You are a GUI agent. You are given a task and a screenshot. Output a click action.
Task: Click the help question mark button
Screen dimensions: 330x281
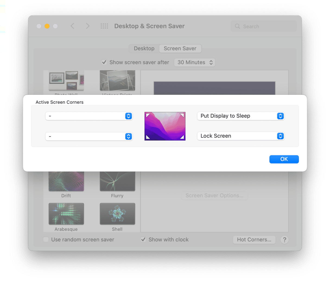point(284,240)
